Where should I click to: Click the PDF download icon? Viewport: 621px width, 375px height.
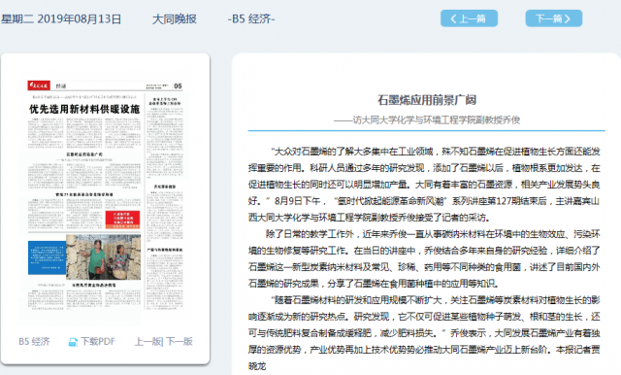[73, 342]
